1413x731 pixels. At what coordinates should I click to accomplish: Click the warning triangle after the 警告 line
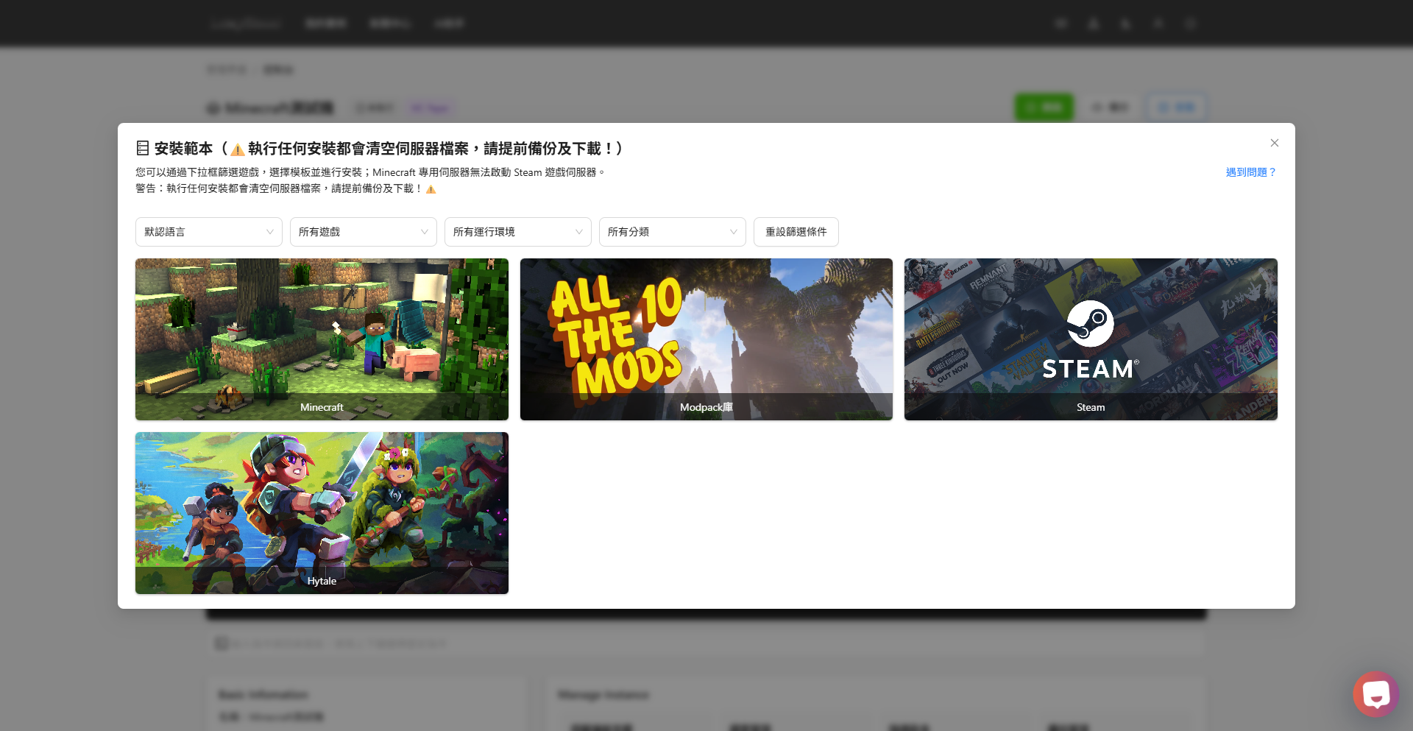pyautogui.click(x=431, y=189)
